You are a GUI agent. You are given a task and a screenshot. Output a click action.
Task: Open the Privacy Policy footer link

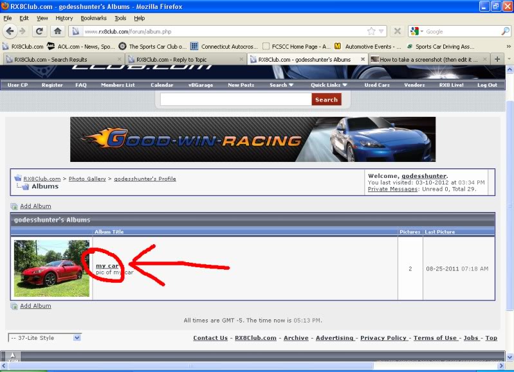pyautogui.click(x=383, y=337)
